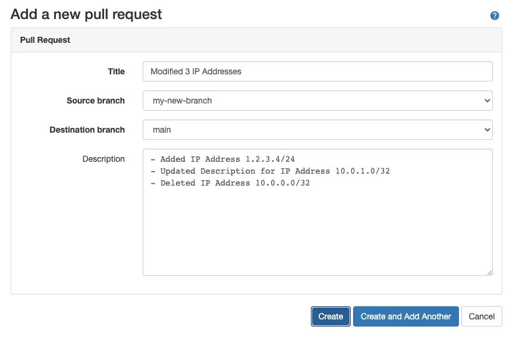Image resolution: width=516 pixels, height=339 pixels.
Task: Click the Source branch label
Action: point(96,101)
